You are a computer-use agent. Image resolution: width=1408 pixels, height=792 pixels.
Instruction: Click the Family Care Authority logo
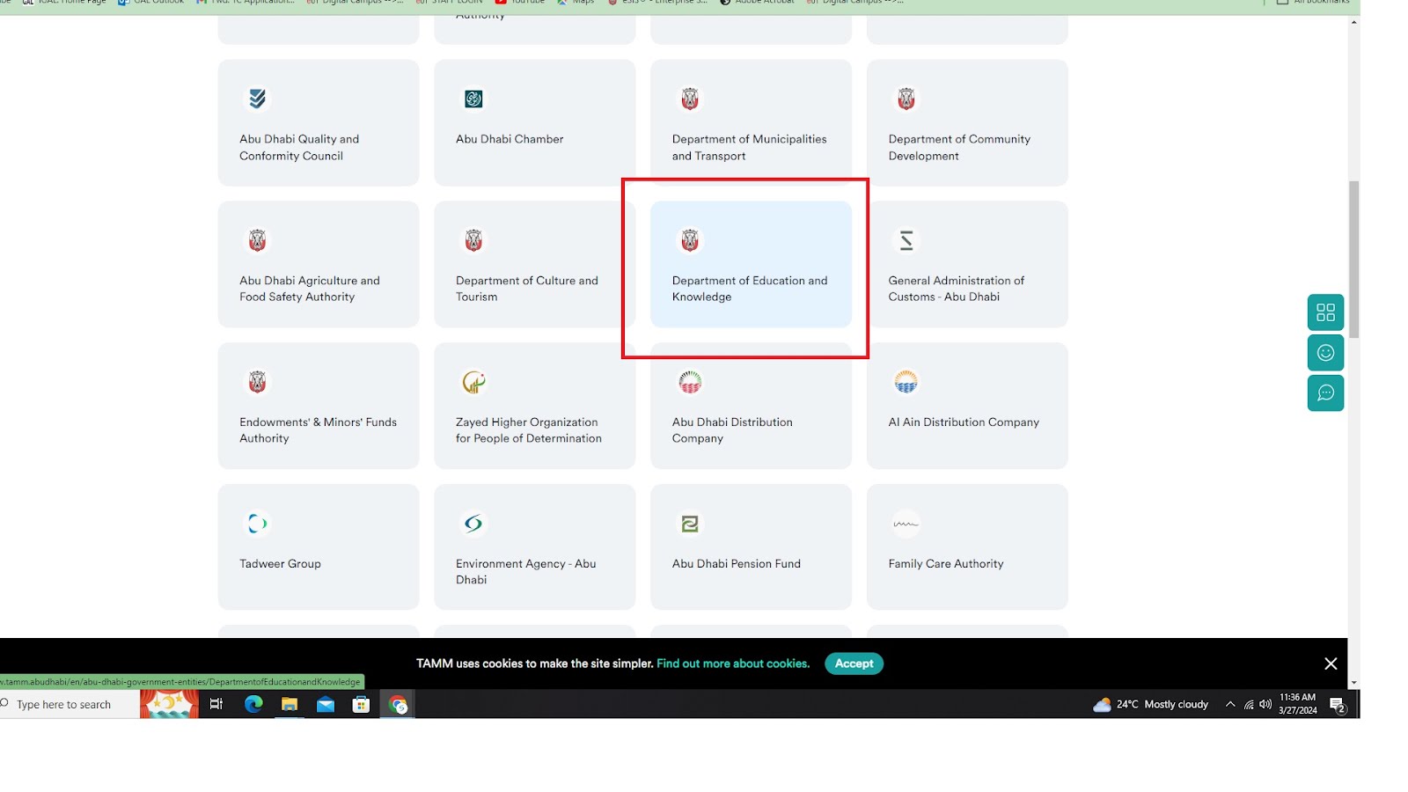[x=906, y=524]
